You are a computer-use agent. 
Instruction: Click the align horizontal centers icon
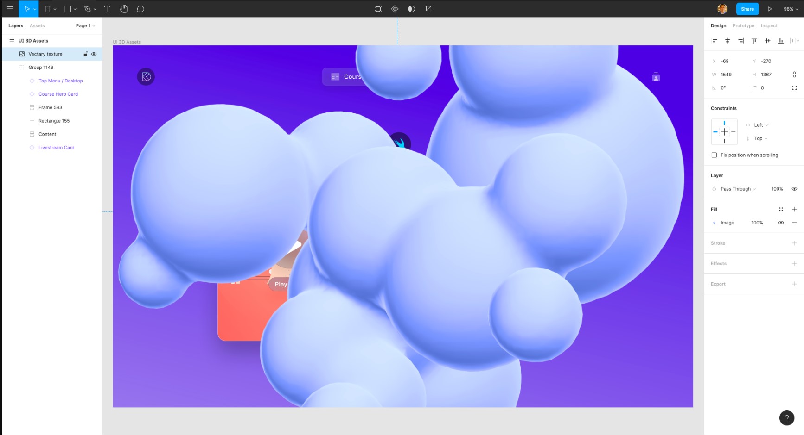click(x=727, y=41)
